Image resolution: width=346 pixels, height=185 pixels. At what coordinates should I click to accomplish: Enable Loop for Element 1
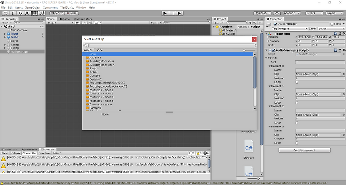click(297, 103)
